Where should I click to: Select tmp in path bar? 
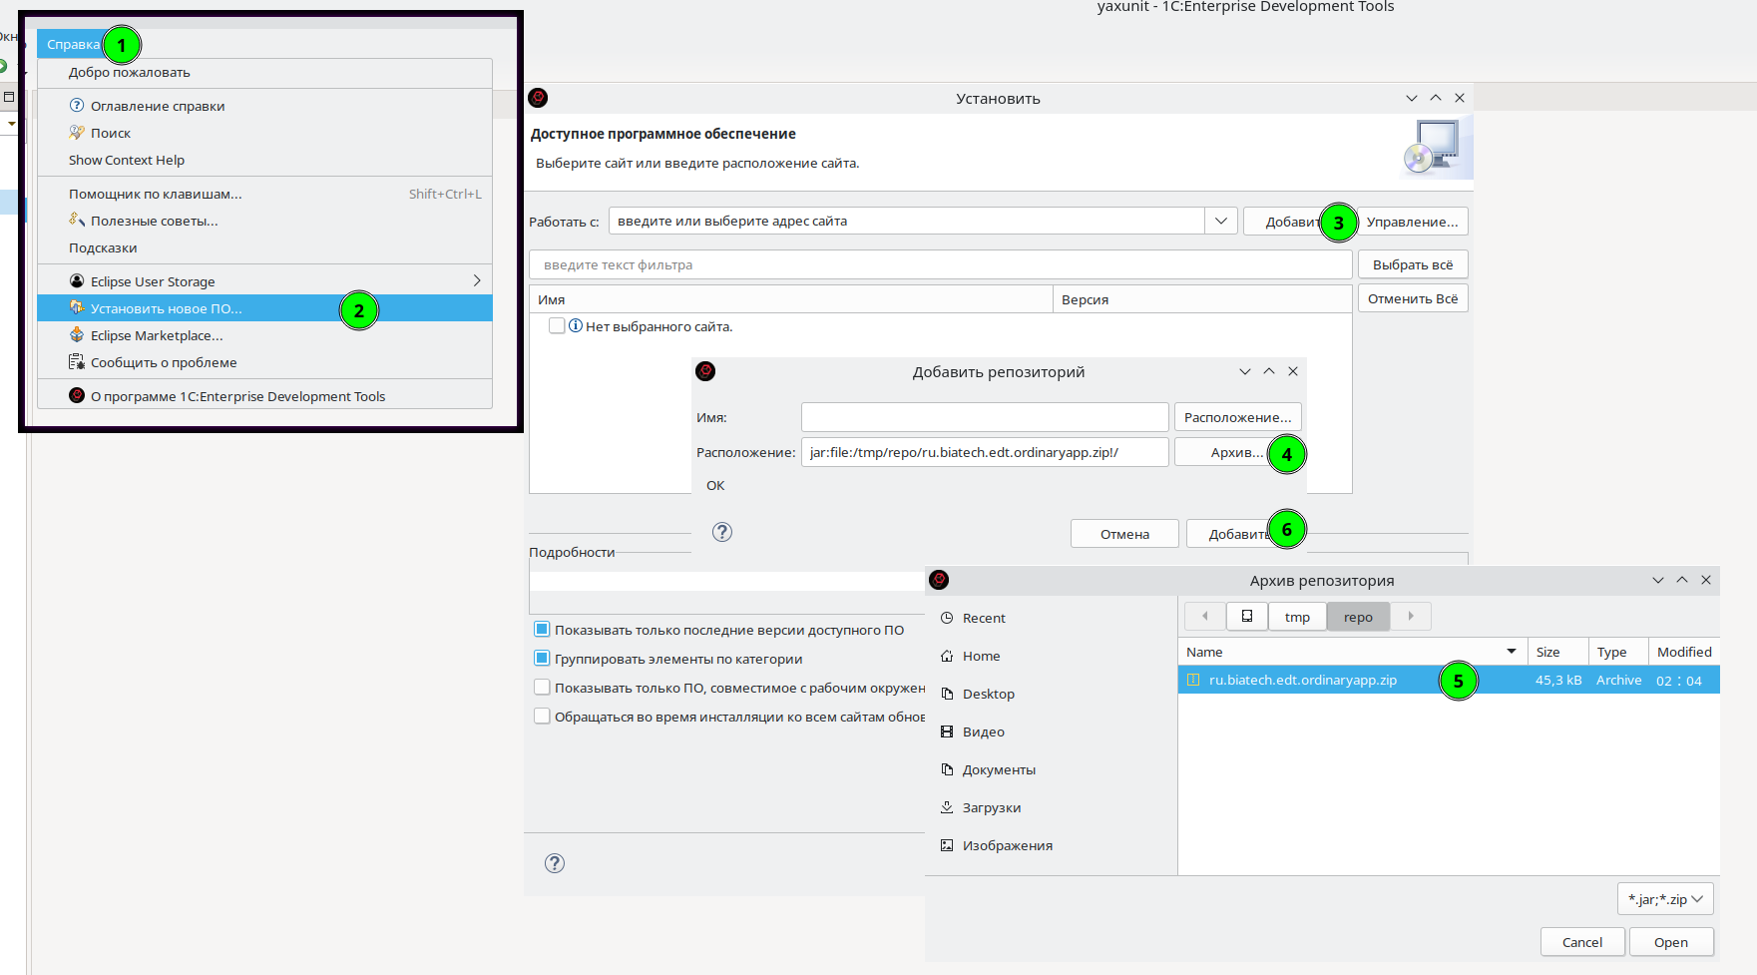pos(1297,617)
